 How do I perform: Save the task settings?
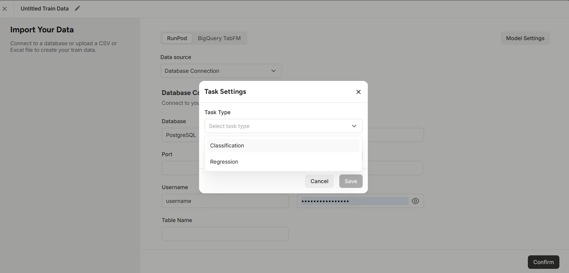(x=351, y=181)
